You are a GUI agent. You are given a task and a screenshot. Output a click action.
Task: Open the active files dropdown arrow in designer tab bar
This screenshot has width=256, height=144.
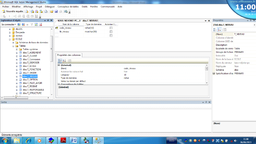point(205,21)
